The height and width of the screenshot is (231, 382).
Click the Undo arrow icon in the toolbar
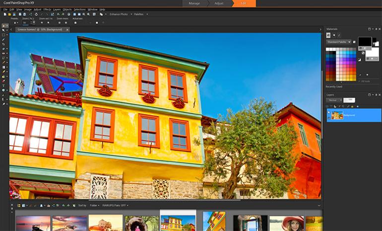58,14
